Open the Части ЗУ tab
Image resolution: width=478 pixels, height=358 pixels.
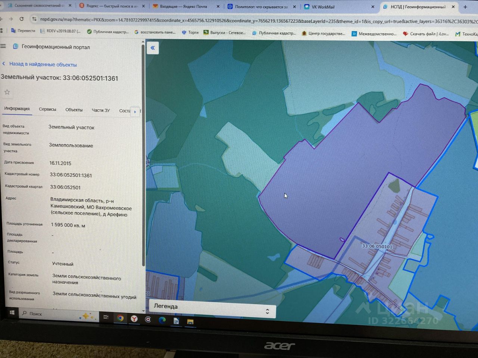click(101, 110)
